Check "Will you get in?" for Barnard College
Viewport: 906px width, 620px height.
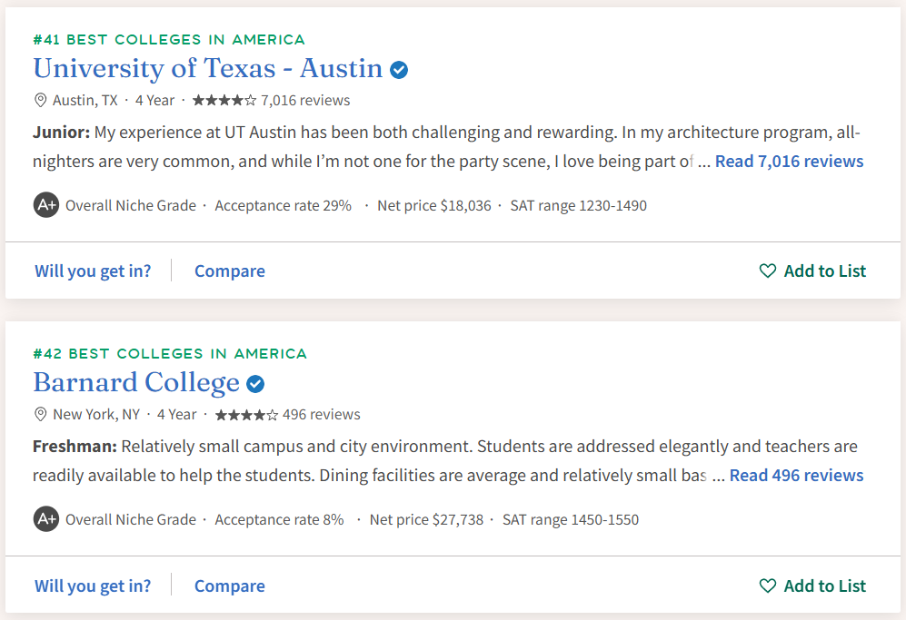coord(93,586)
